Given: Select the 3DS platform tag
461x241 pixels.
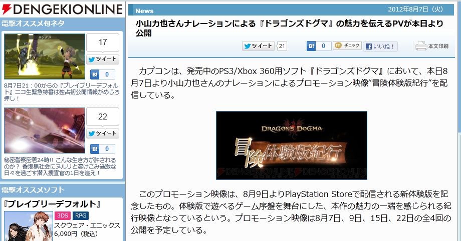Looking at the screenshot, I should pos(62,216).
